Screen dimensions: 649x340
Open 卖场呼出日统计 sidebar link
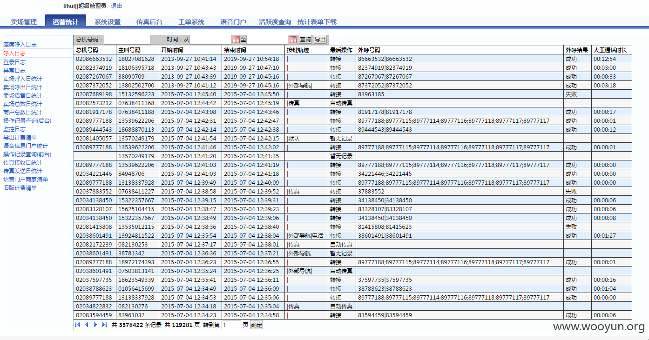click(23, 87)
